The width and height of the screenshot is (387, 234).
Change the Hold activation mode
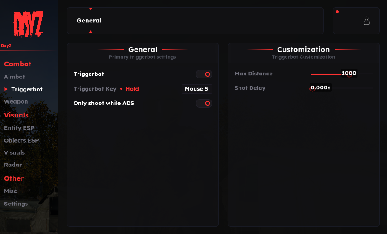(132, 89)
